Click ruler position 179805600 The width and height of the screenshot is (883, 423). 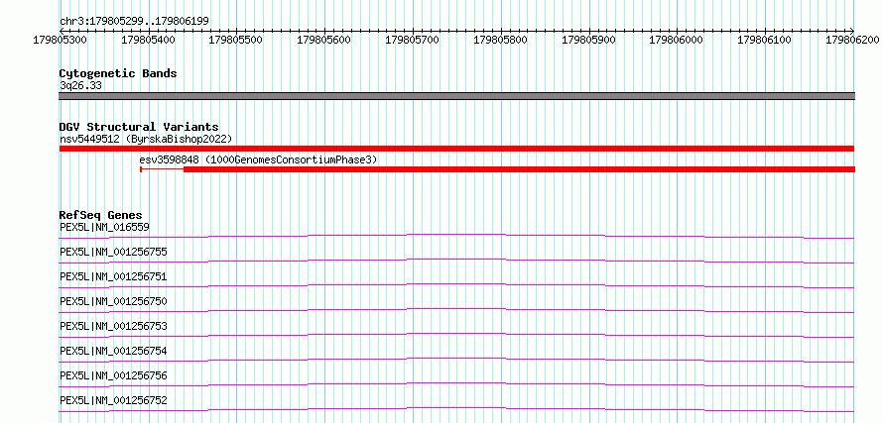(325, 40)
